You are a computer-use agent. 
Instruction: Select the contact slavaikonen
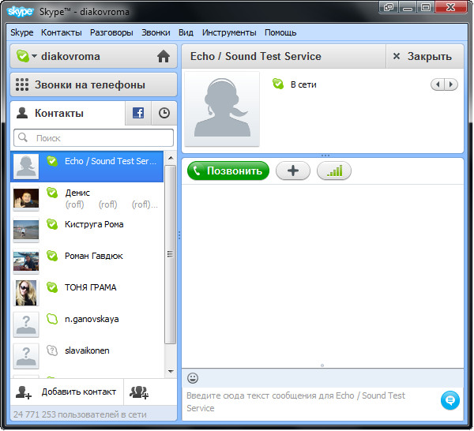tap(87, 356)
